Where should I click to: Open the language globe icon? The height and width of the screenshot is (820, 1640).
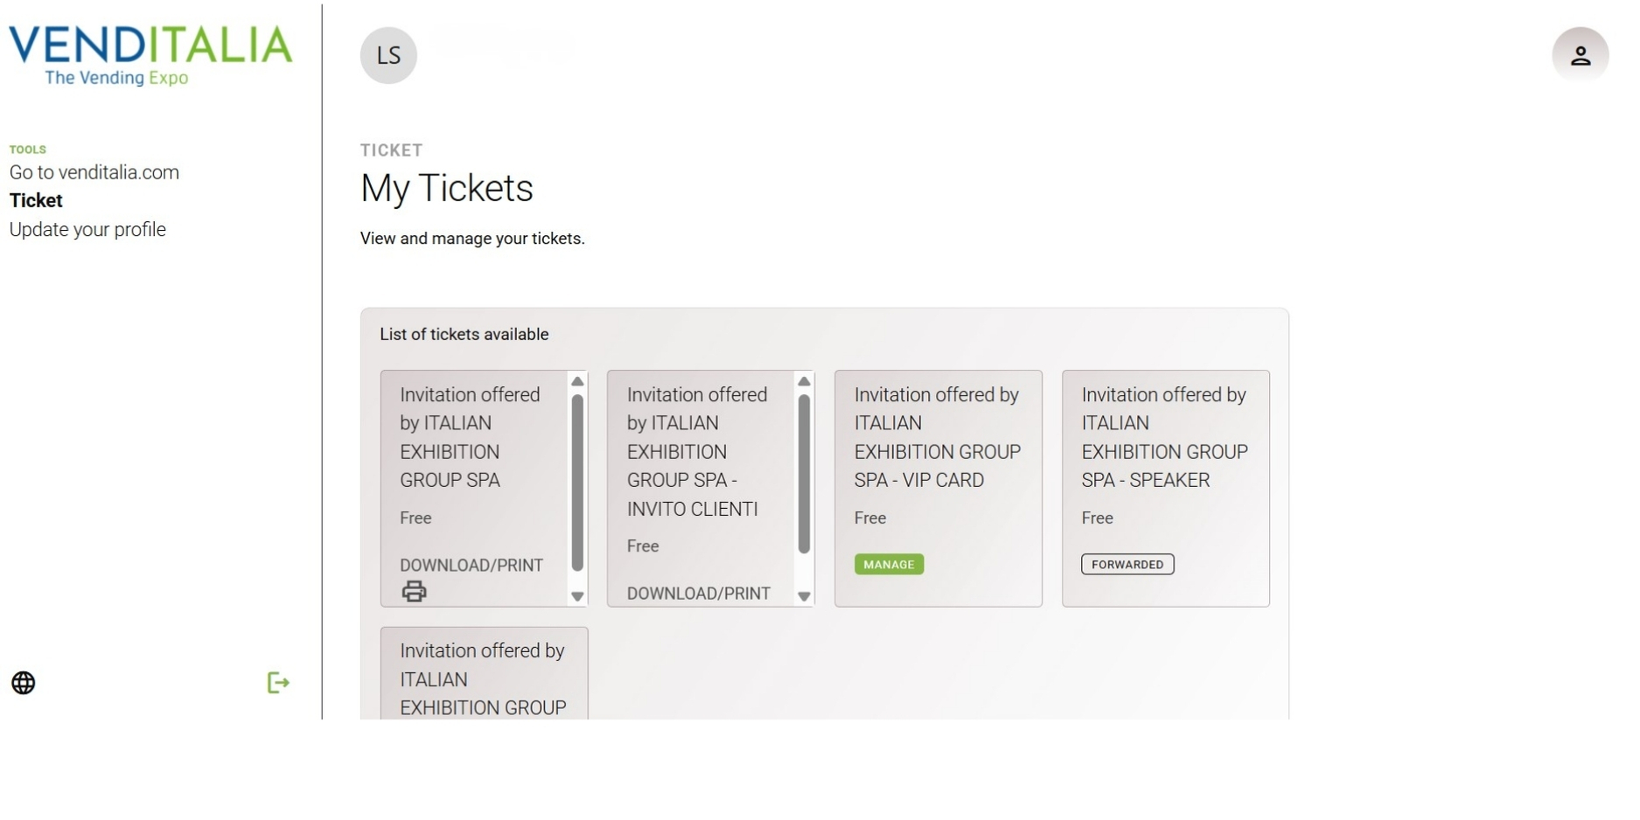tap(24, 683)
